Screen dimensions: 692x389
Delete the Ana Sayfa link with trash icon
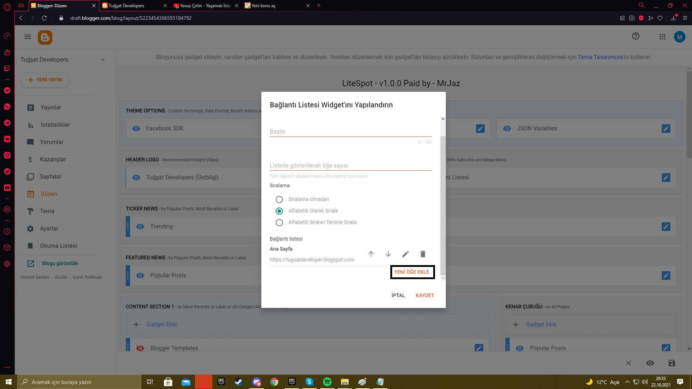[x=423, y=254]
